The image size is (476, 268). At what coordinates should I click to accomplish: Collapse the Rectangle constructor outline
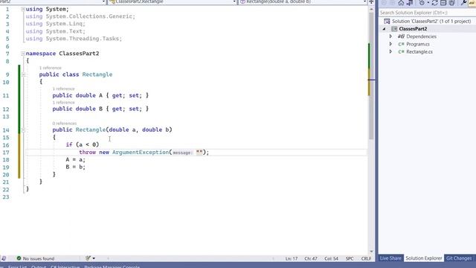coord(23,130)
